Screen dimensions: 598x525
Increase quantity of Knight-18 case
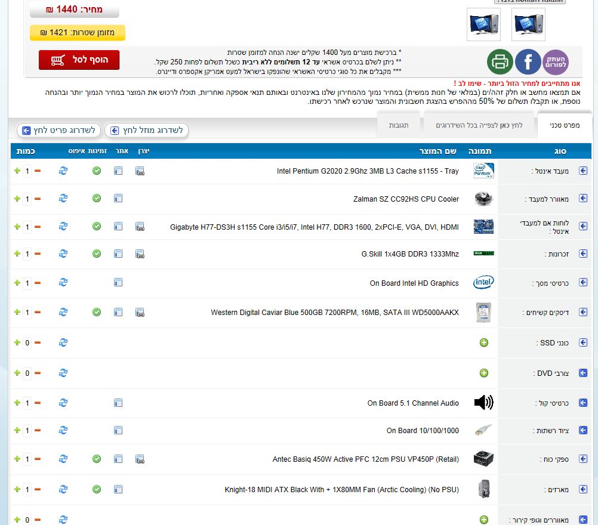tap(17, 490)
